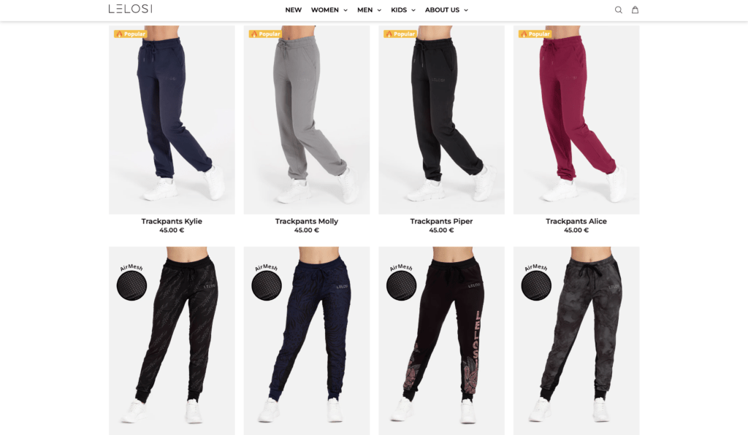Image resolution: width=748 pixels, height=435 pixels.
Task: Click AirMesh badge on black patterned joggers
Action: pyautogui.click(x=131, y=282)
